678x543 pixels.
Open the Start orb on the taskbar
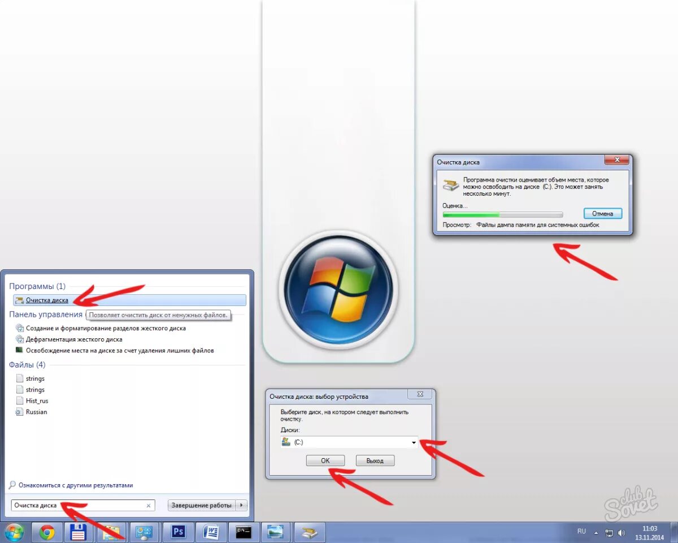click(x=14, y=532)
